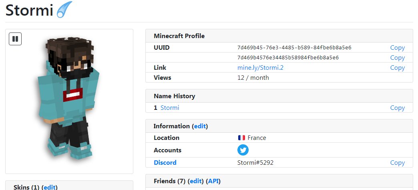This screenshot has width=418, height=190.
Task: Copy the dashed UUID
Action: (x=397, y=47)
